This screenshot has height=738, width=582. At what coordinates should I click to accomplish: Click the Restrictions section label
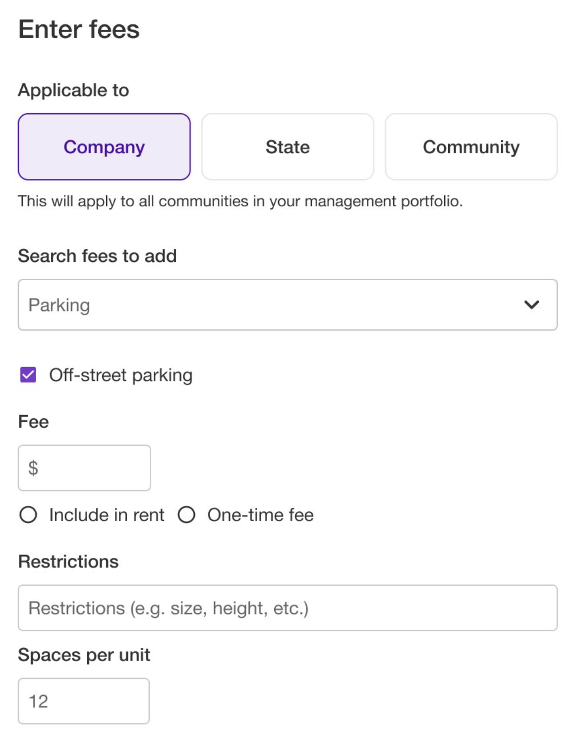click(x=68, y=561)
